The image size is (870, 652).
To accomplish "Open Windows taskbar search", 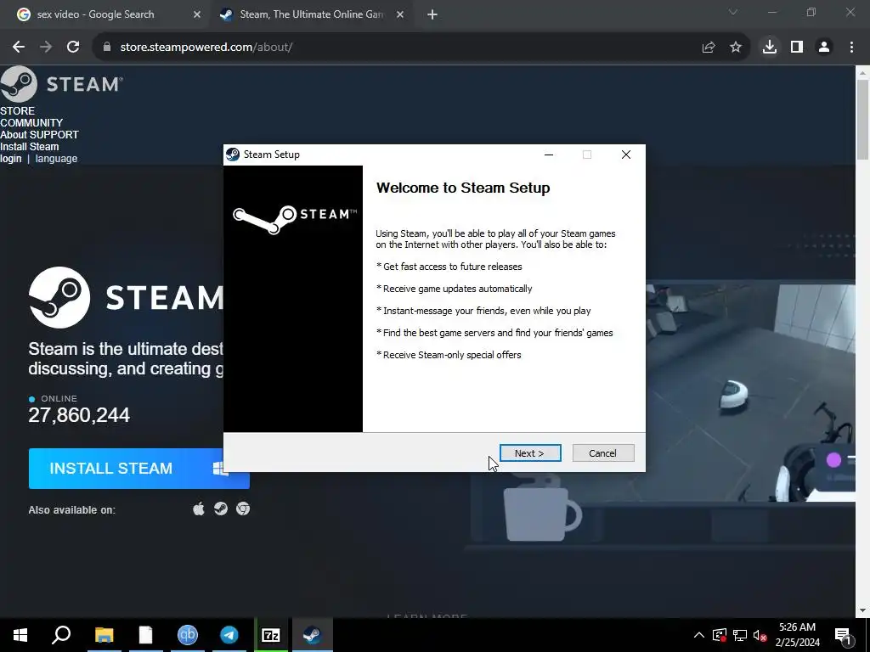I will [x=61, y=635].
